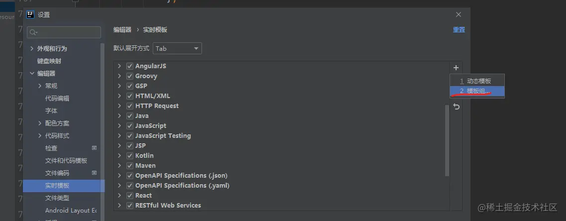Expand the 外观和行为 settings section

32,48
